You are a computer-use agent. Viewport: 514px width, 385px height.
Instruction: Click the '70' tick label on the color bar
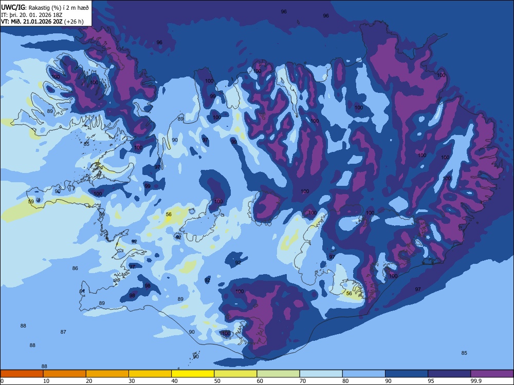303,381
